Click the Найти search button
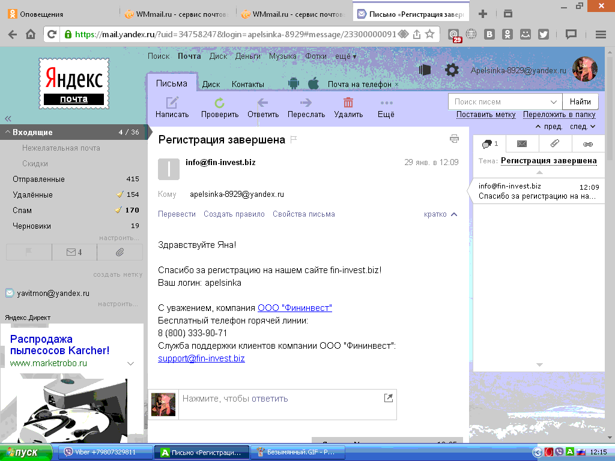This screenshot has width=615, height=461. [581, 101]
